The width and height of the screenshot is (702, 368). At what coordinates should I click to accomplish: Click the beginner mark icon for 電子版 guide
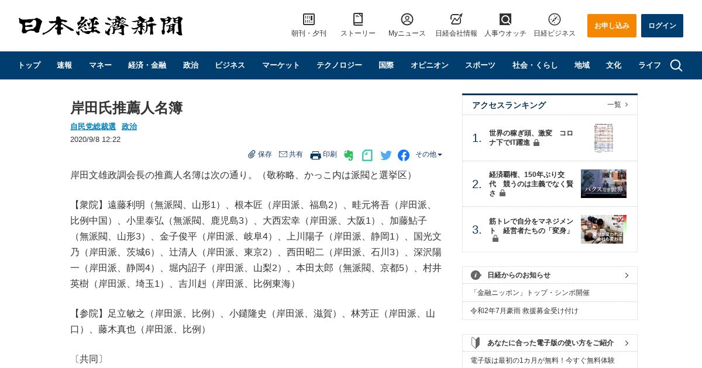coord(476,343)
